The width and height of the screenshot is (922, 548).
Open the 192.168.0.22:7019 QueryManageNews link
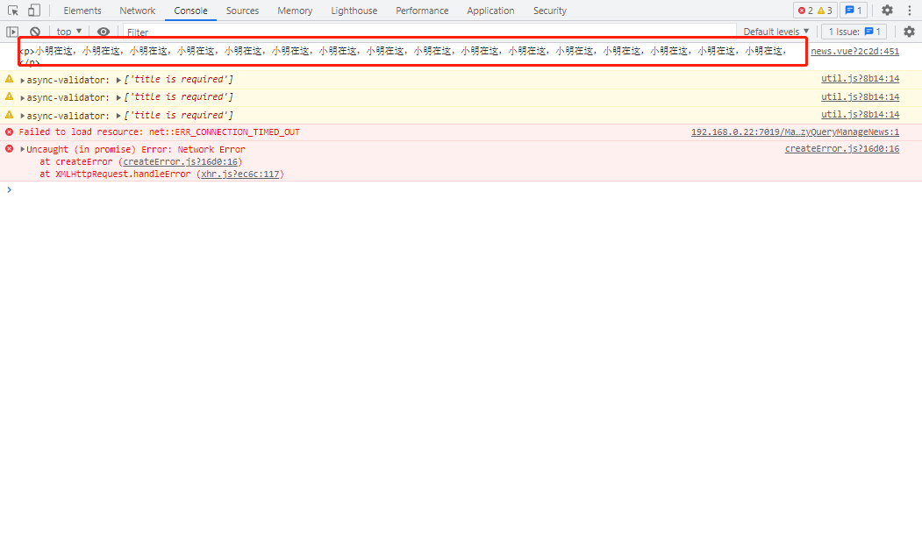(795, 132)
